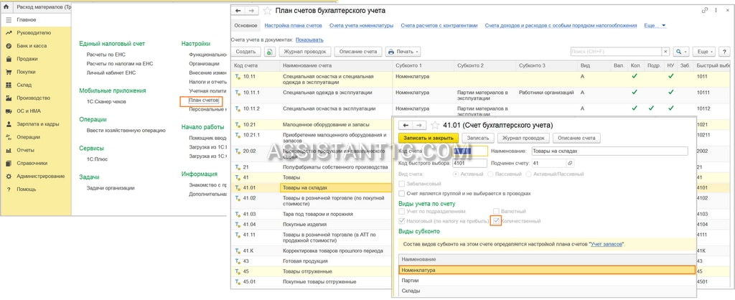
Task: Toggle the Количественный checkbox
Action: 496,221
